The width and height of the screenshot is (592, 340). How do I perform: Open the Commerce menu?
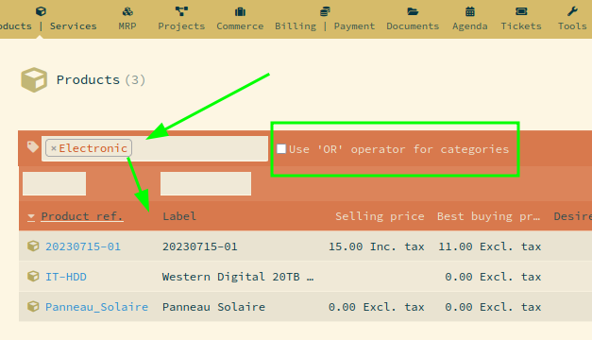point(240,26)
